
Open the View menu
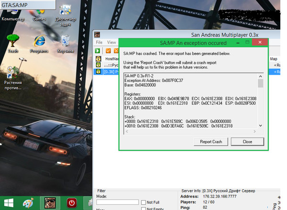(111, 42)
